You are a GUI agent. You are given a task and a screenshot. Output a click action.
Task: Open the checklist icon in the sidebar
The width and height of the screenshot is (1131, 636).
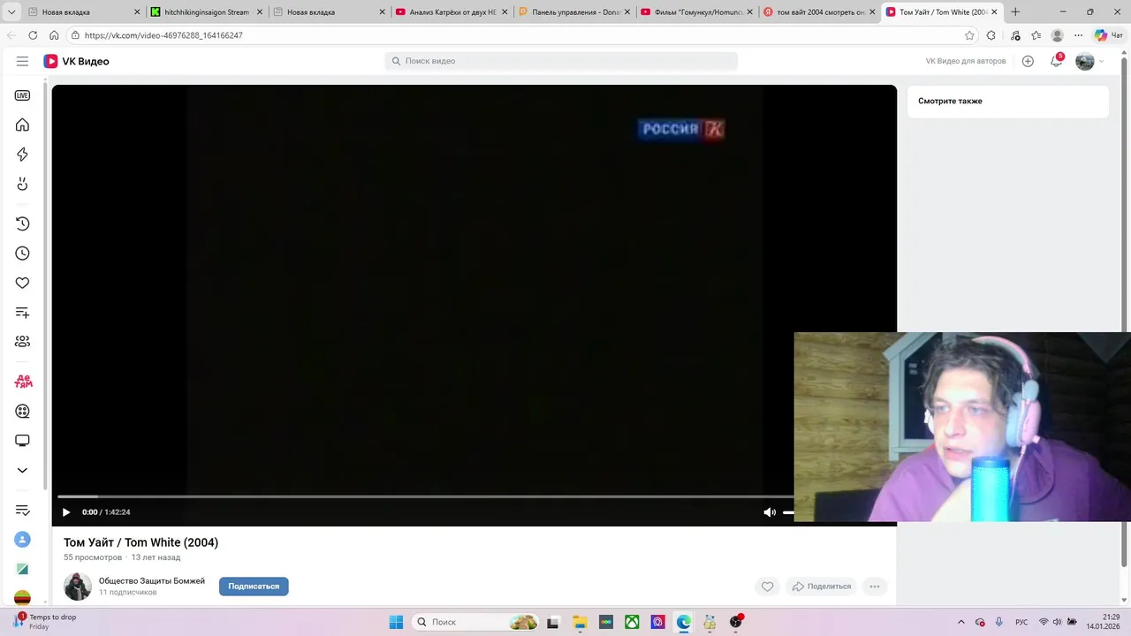(x=22, y=510)
